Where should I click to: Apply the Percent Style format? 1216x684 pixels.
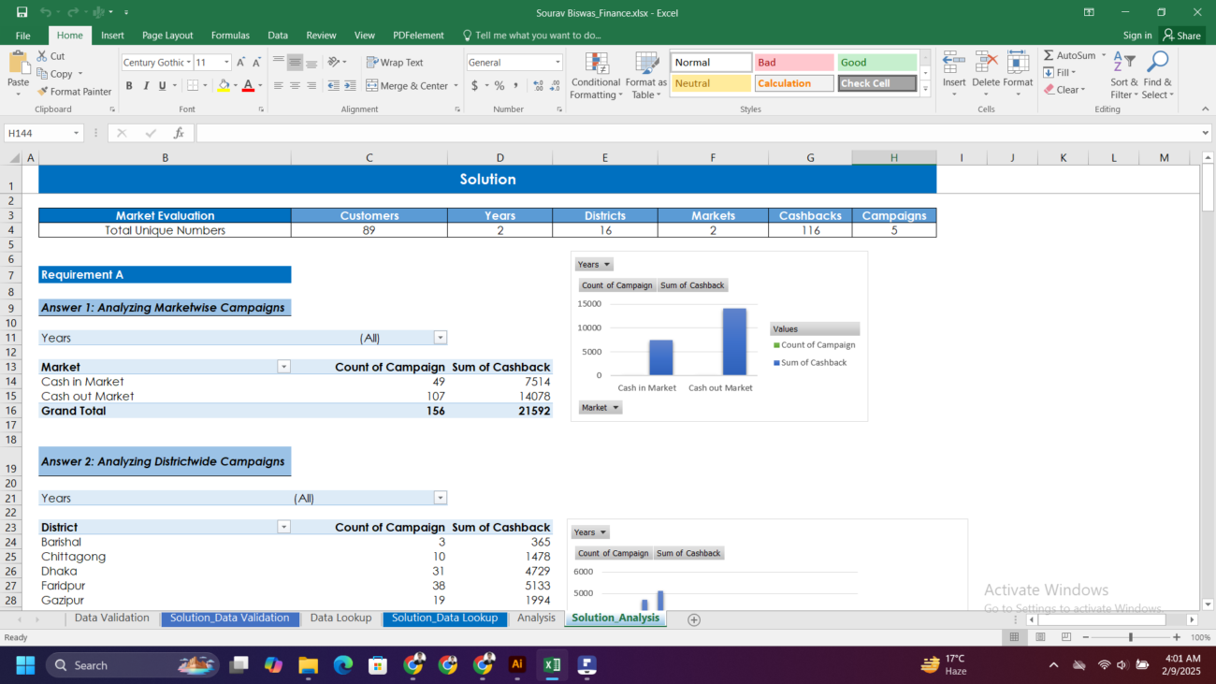pos(499,85)
